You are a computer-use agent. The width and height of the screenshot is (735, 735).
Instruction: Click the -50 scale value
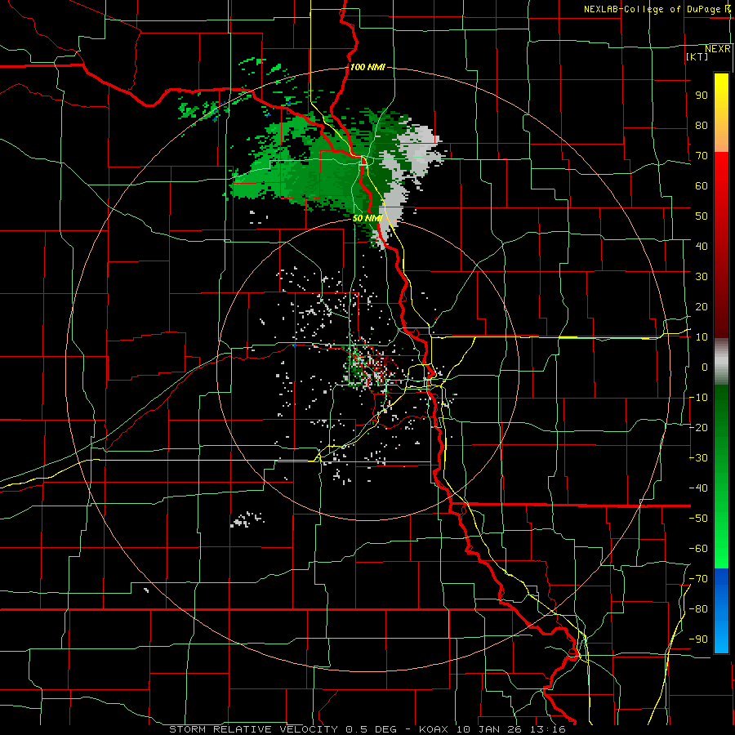pos(698,518)
